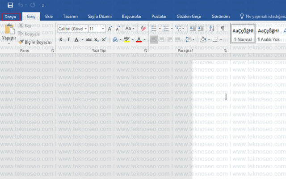Open the Sayfa Düzeni tab
This screenshot has width=286, height=179.
(100, 17)
